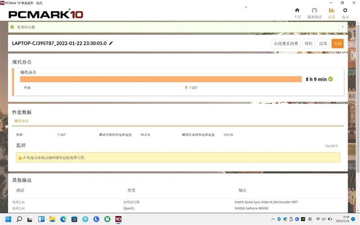Screen dimensions: 360x225
Task: Click the Compare (对比) button
Action: pyautogui.click(x=308, y=43)
